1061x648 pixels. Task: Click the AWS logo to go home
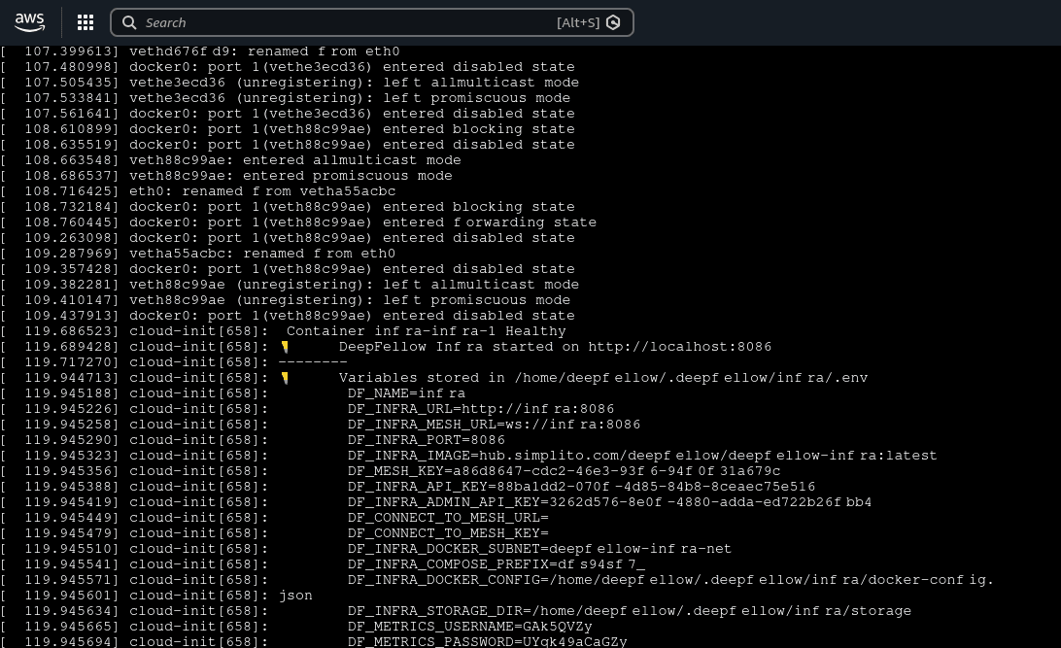pos(30,22)
